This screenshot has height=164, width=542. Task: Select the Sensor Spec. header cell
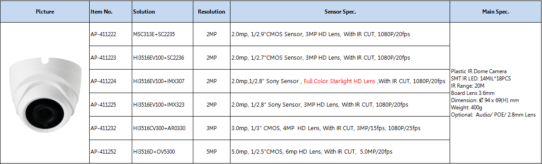(340, 11)
